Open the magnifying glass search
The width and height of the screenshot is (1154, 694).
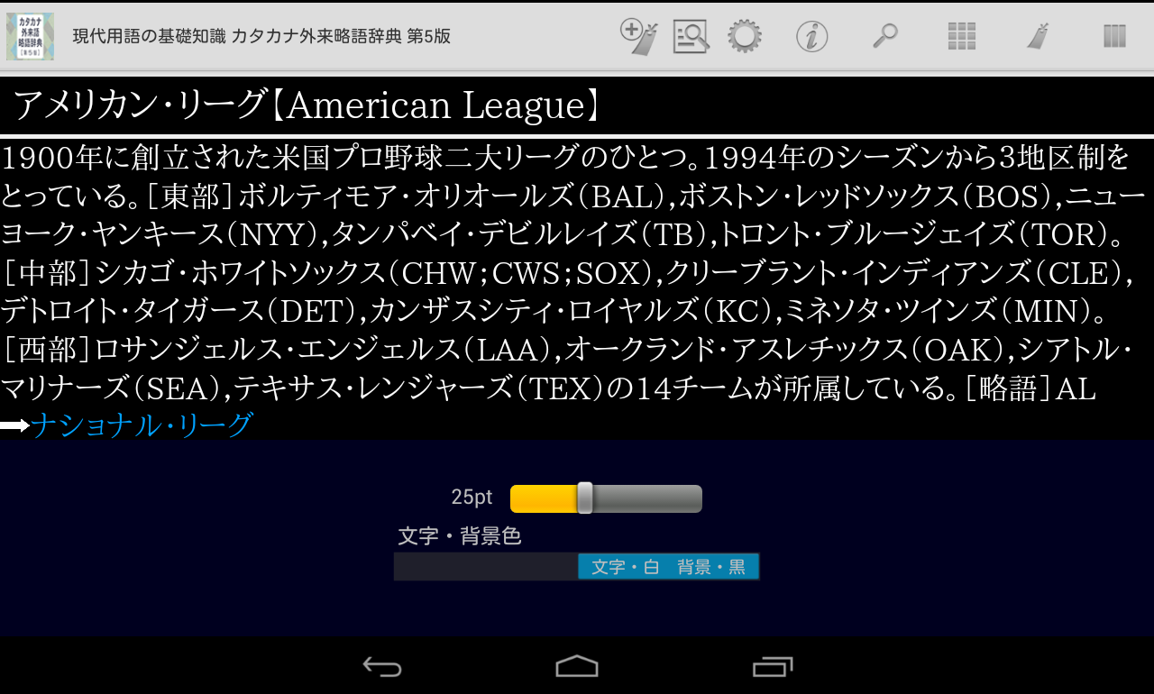885,36
